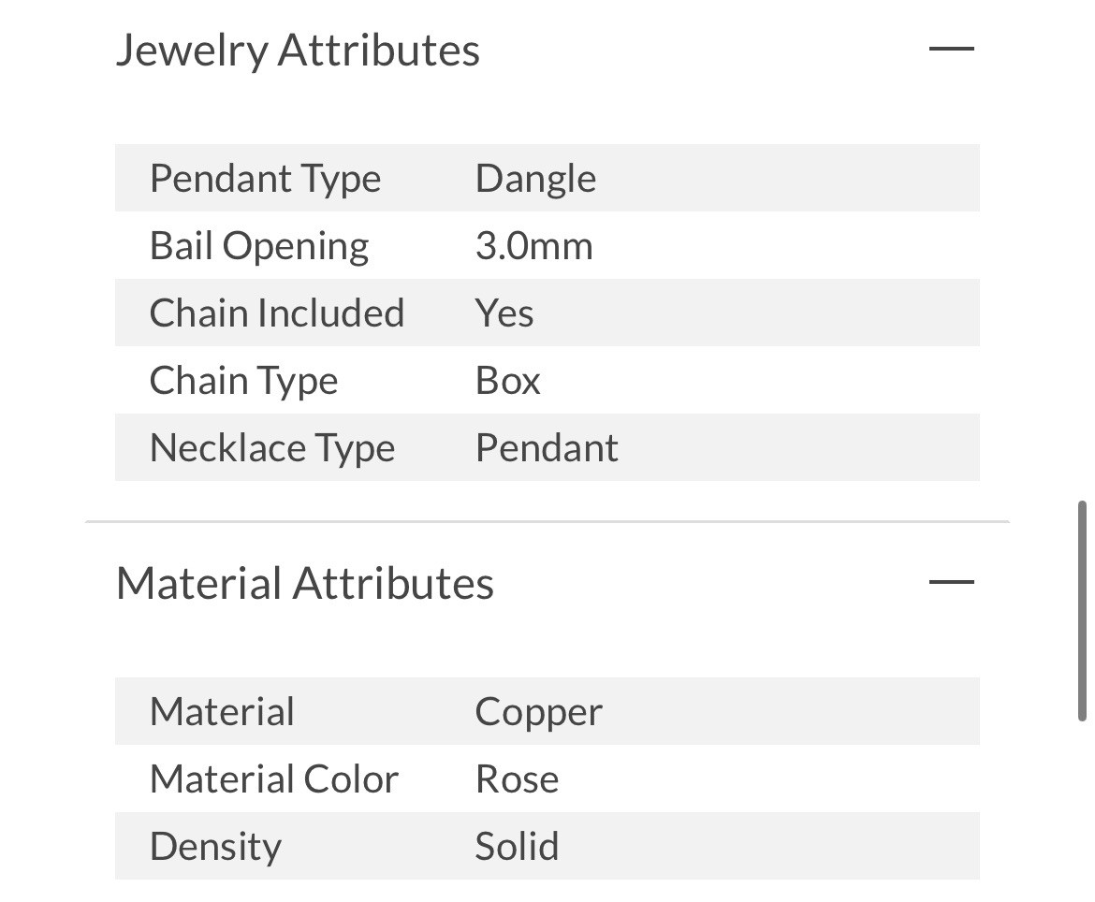Select the Necklace Type row label
The height and width of the screenshot is (902, 1095).
click(x=271, y=448)
